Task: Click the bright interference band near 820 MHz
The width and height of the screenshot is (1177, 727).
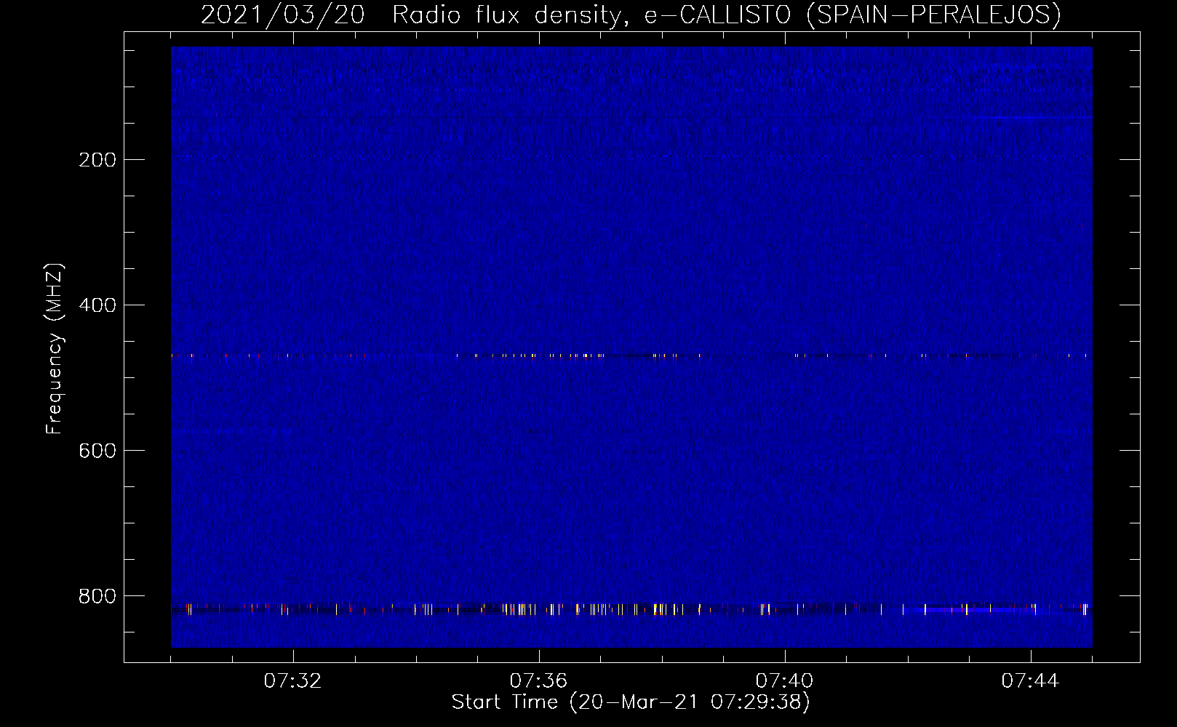Action: click(x=631, y=609)
